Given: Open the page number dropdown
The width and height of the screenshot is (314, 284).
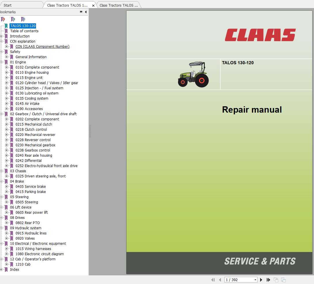Looking at the screenshot, I should (255, 280).
